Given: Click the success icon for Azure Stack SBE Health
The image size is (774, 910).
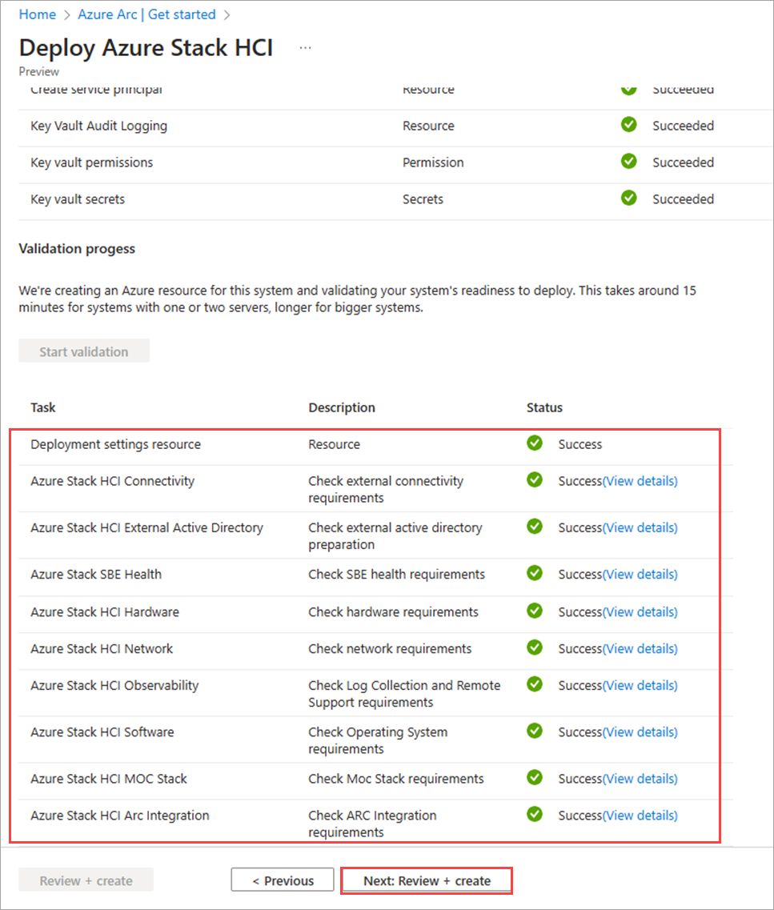Looking at the screenshot, I should 535,573.
